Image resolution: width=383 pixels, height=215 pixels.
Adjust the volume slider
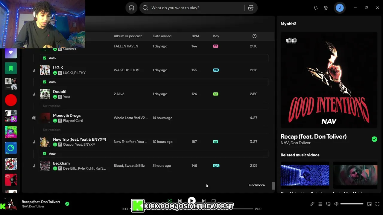click(352, 204)
